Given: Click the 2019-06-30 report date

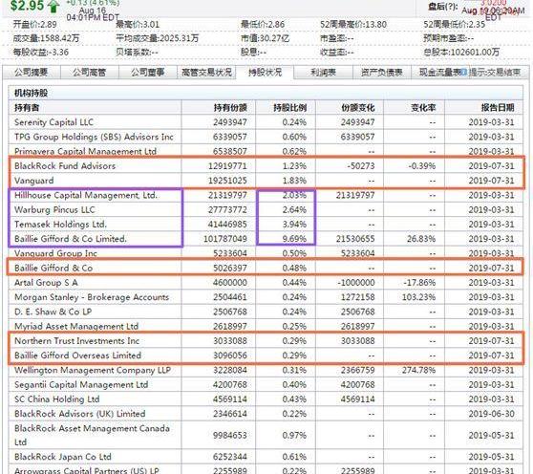Looking at the screenshot, I should (492, 414).
